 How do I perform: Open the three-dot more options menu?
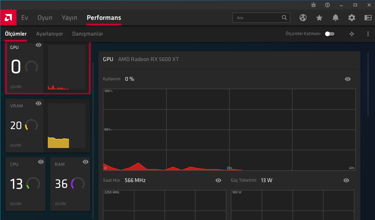pyautogui.click(x=368, y=34)
